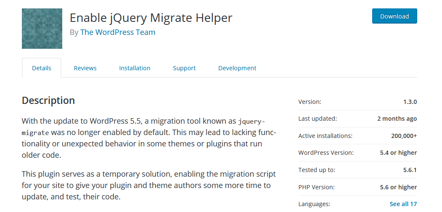Click the jquery-migrate code text

(143, 127)
